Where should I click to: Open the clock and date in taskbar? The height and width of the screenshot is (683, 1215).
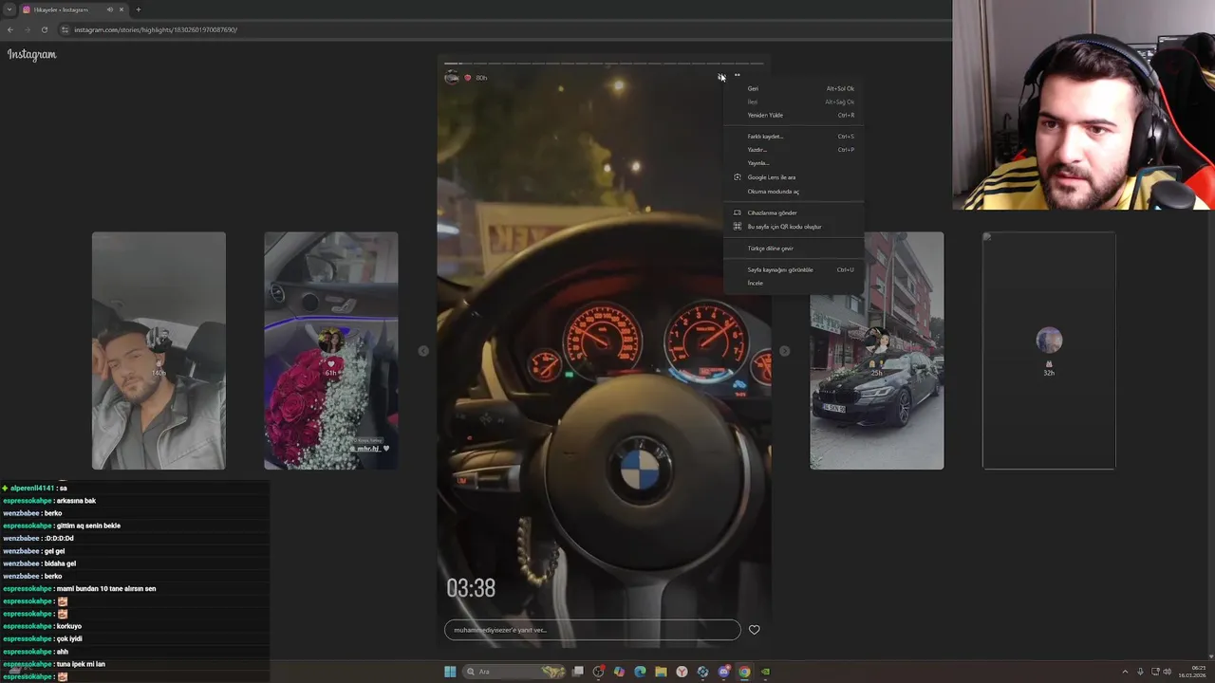click(1192, 672)
